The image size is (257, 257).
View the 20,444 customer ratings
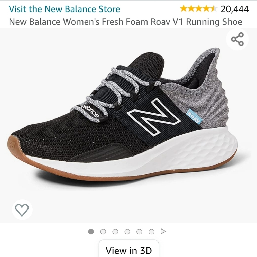(234, 9)
